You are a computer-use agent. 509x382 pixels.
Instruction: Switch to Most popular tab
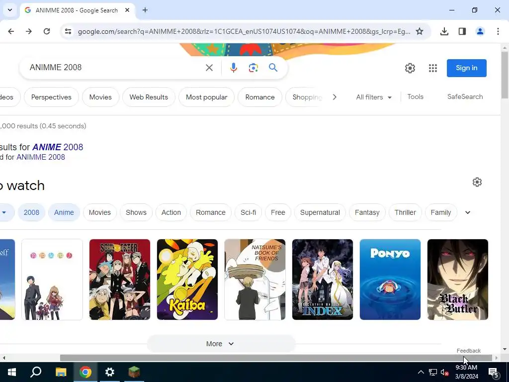(206, 97)
